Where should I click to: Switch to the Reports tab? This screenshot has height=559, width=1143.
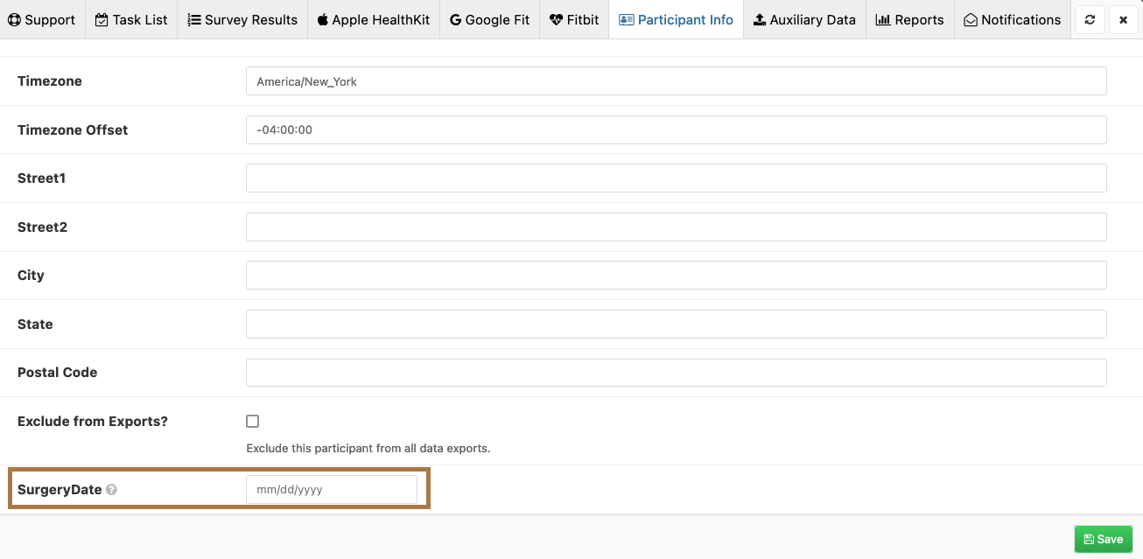click(909, 19)
